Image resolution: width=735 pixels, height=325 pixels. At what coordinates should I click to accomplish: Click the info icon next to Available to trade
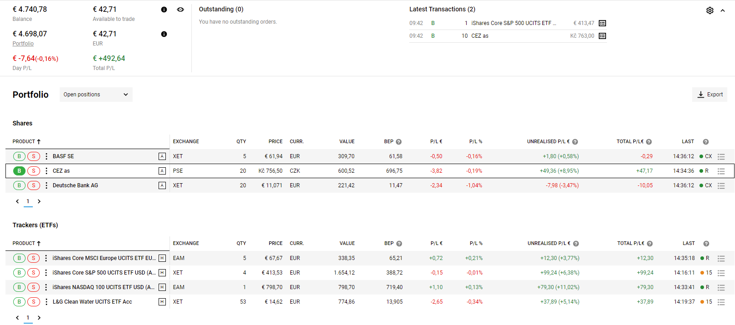click(164, 10)
